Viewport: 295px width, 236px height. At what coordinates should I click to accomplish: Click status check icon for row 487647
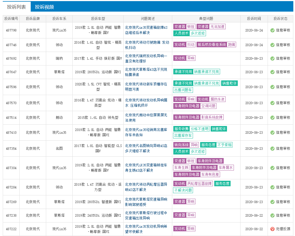[272, 72]
